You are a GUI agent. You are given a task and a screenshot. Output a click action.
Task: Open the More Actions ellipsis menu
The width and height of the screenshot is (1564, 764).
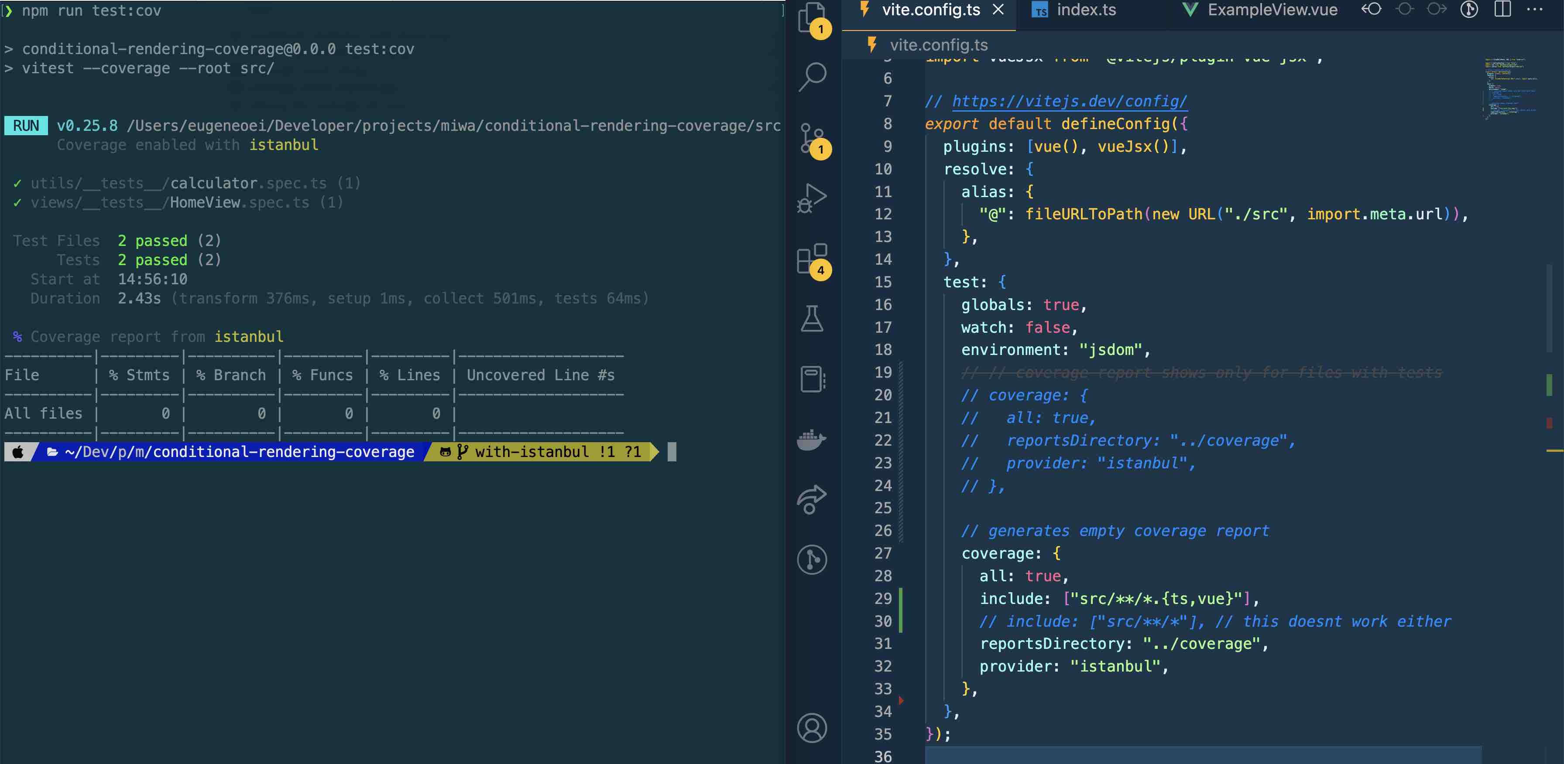(1535, 10)
